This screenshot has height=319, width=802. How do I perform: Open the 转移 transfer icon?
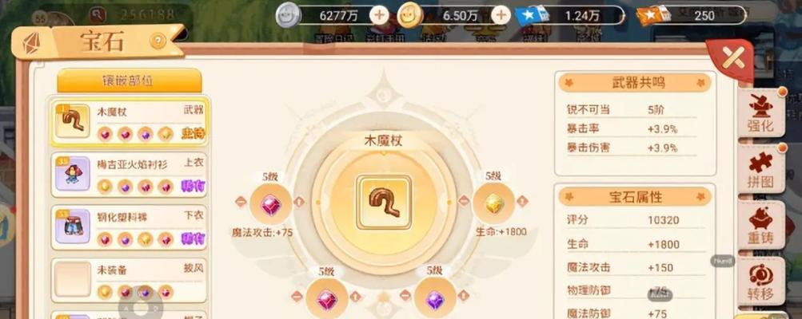pos(761,282)
